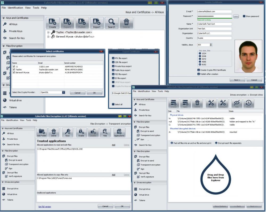The image size is (266, 212).
Task: Click the Publish toolbar icon
Action: pyautogui.click(x=82, y=23)
